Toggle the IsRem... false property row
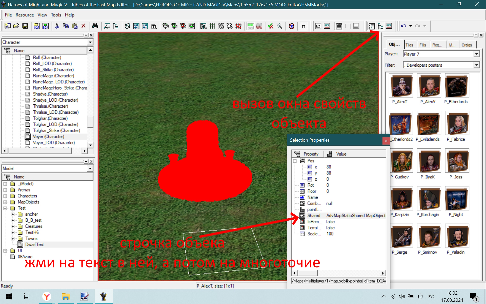Viewport: 486px width, 304px height. (338, 222)
